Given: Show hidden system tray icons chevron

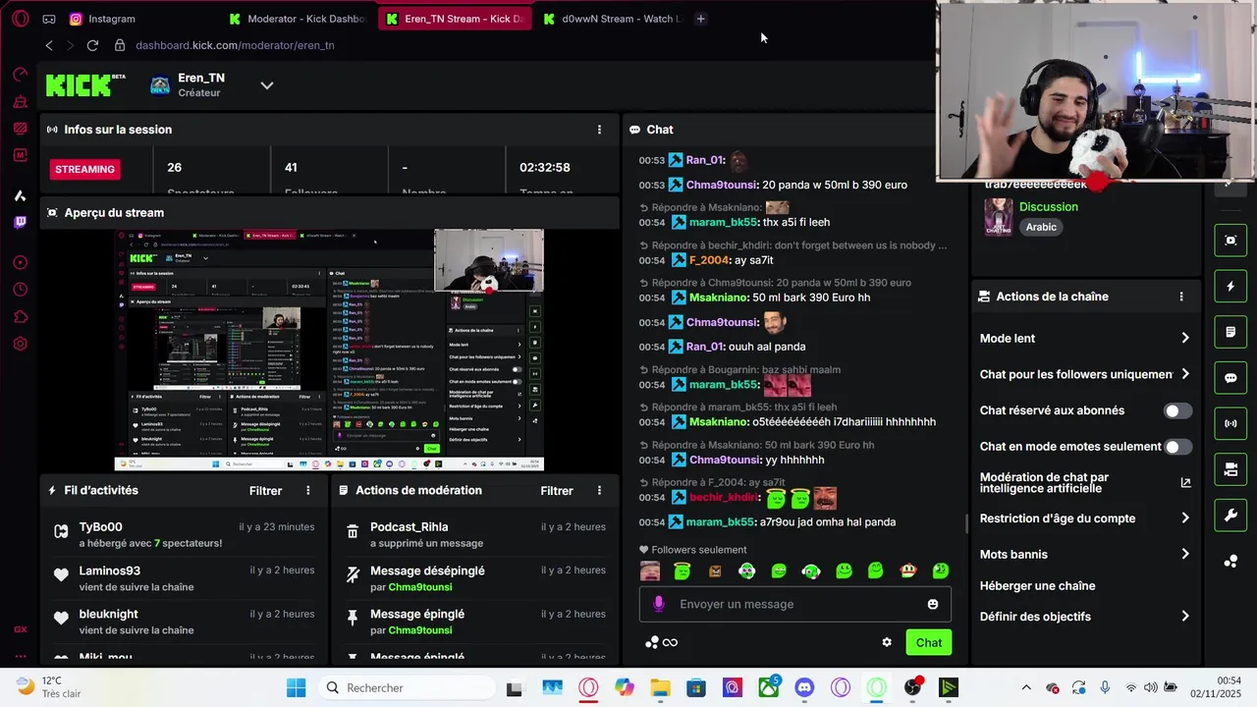Looking at the screenshot, I should click(1026, 688).
